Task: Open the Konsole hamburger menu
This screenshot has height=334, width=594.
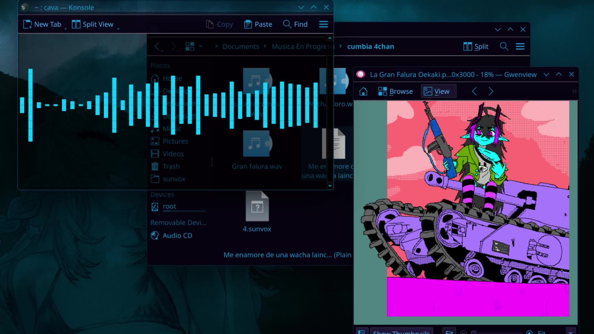Action: [324, 24]
